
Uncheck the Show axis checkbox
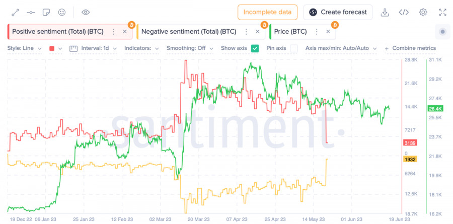click(255, 48)
